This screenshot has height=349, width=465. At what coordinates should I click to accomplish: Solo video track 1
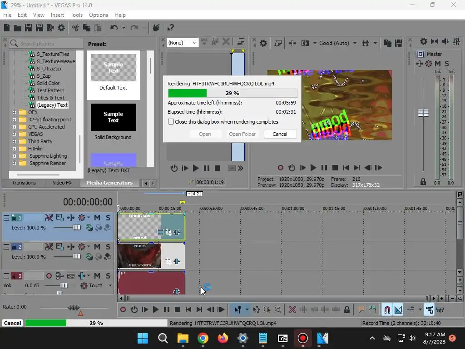coord(108,218)
